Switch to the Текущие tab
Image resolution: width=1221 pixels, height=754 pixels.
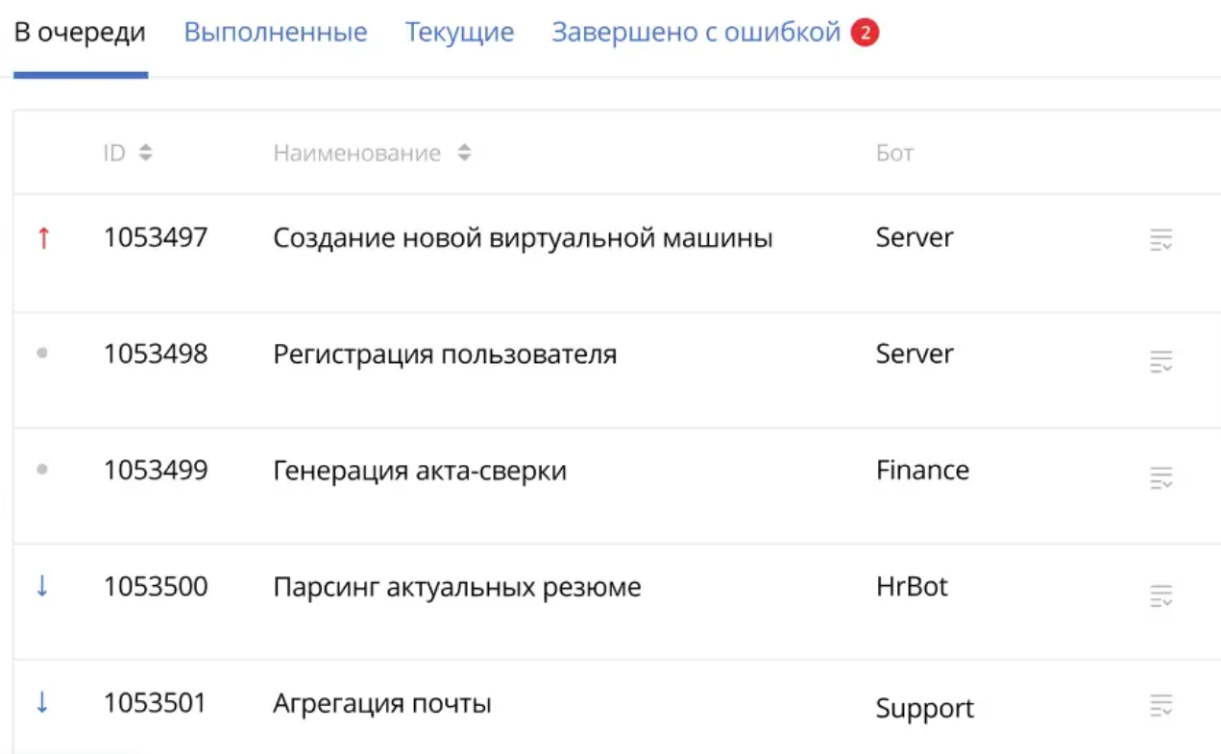[459, 33]
